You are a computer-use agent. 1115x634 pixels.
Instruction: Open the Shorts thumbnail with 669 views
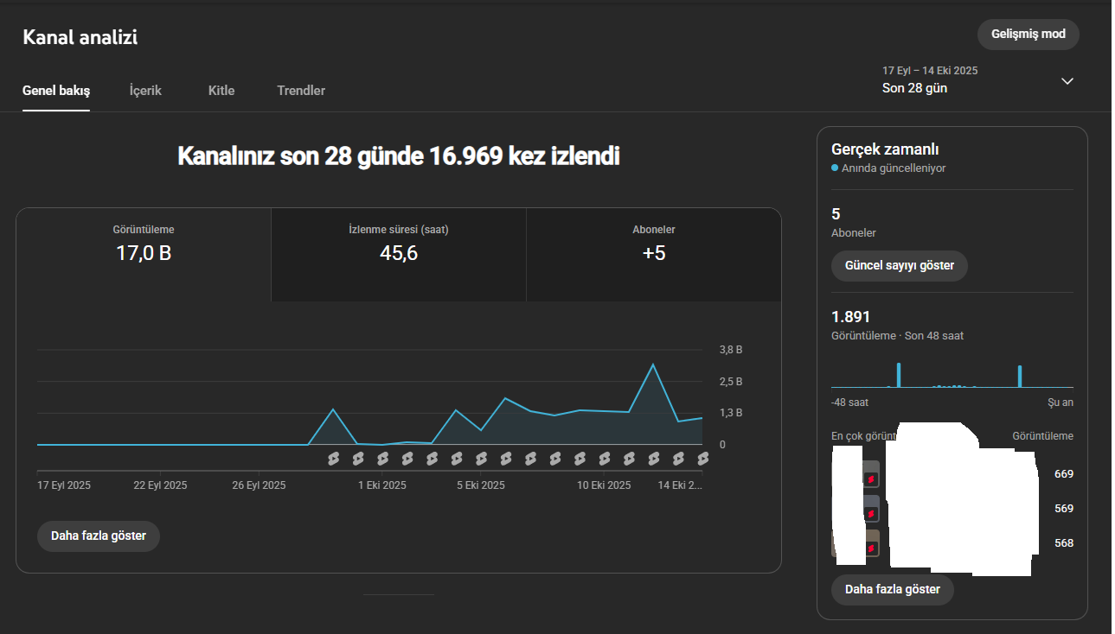pos(870,474)
